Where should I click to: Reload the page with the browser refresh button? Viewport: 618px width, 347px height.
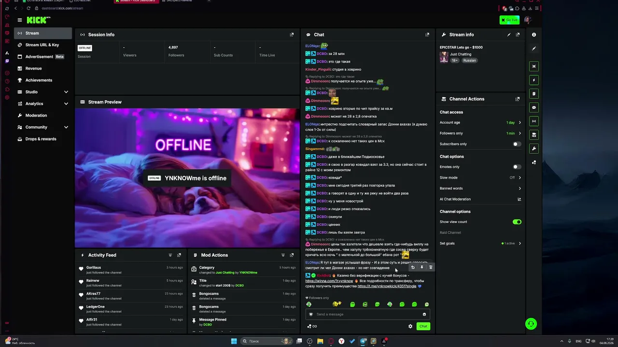coord(28,8)
